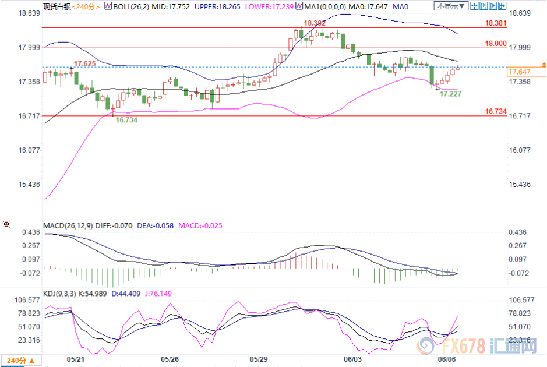The height and width of the screenshot is (367, 547).
Task: Click the 17.227 low price marker on the chart
Action: click(x=451, y=93)
